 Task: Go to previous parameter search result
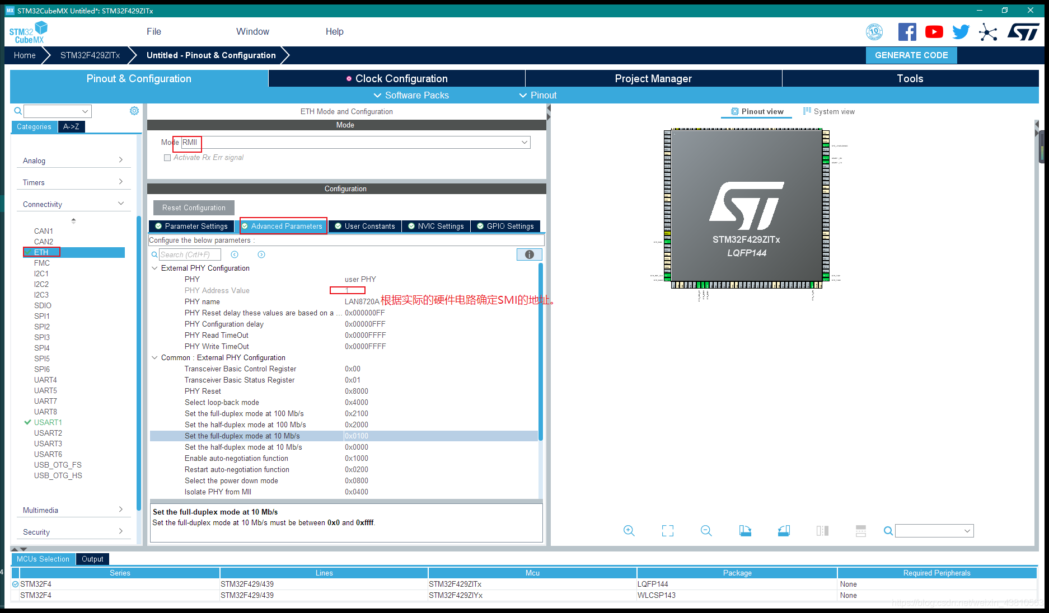pyautogui.click(x=235, y=254)
